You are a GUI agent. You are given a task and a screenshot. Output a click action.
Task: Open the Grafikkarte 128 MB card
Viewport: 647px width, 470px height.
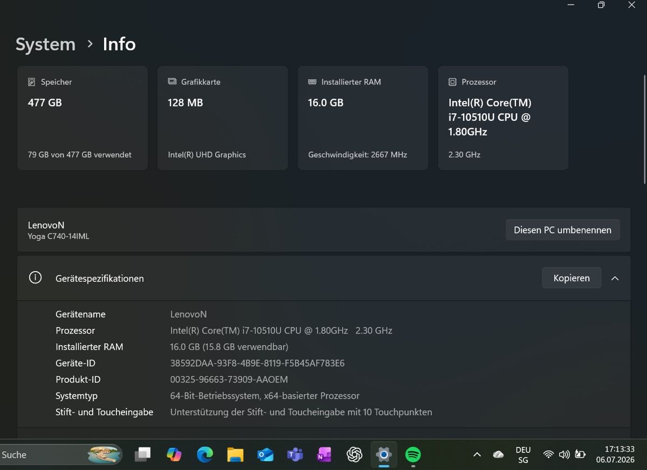[x=223, y=118]
